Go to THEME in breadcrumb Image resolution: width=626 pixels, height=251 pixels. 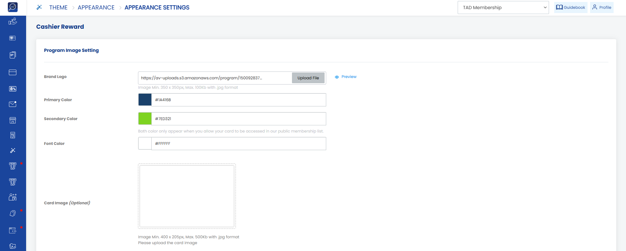[58, 8]
